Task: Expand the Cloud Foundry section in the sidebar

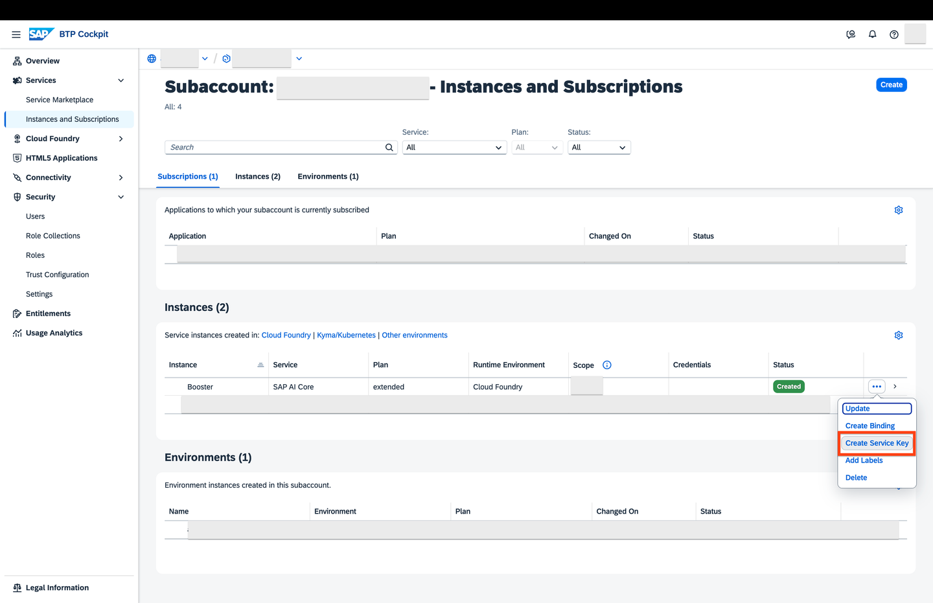Action: (121, 139)
